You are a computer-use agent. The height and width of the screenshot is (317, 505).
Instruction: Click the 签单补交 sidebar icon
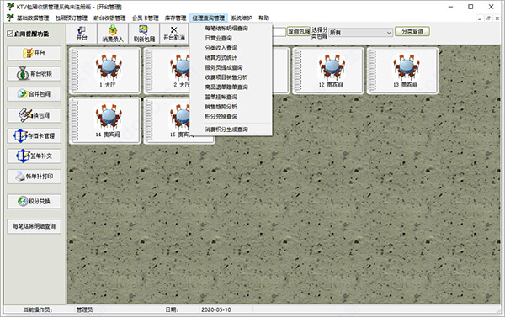(x=23, y=156)
